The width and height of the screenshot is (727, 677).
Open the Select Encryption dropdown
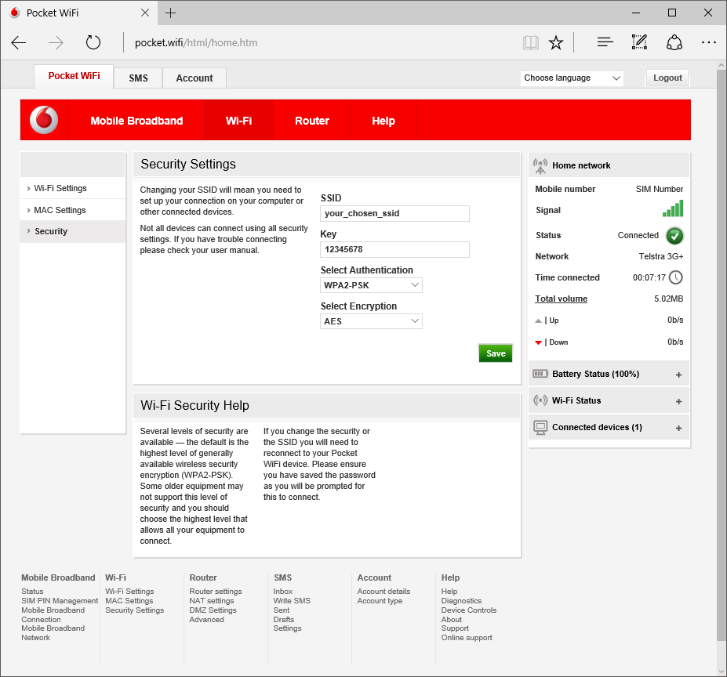(x=371, y=321)
